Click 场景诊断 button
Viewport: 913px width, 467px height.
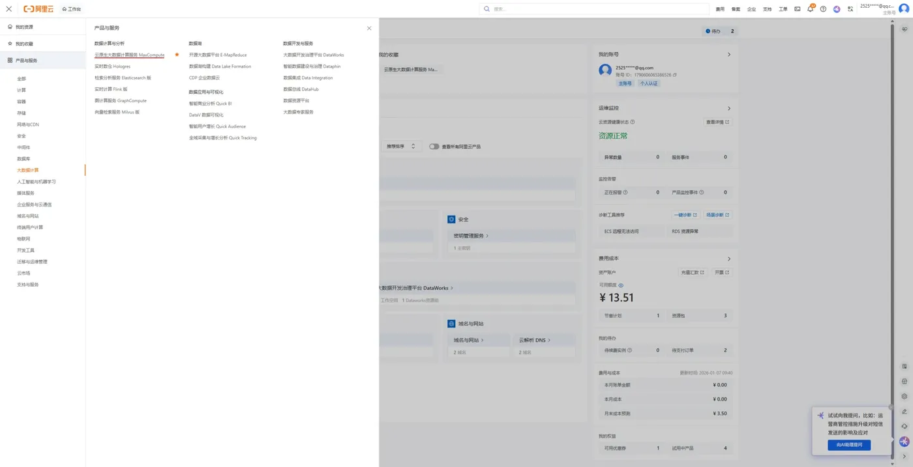(x=717, y=215)
